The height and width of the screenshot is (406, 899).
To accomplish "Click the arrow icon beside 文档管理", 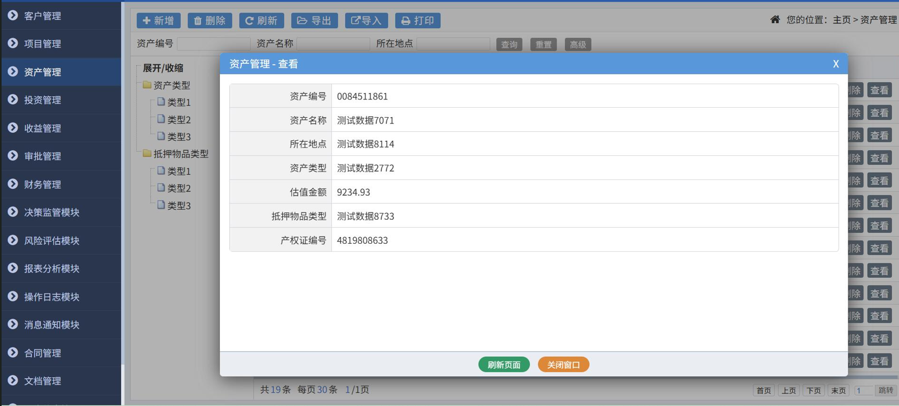I will 13,380.
